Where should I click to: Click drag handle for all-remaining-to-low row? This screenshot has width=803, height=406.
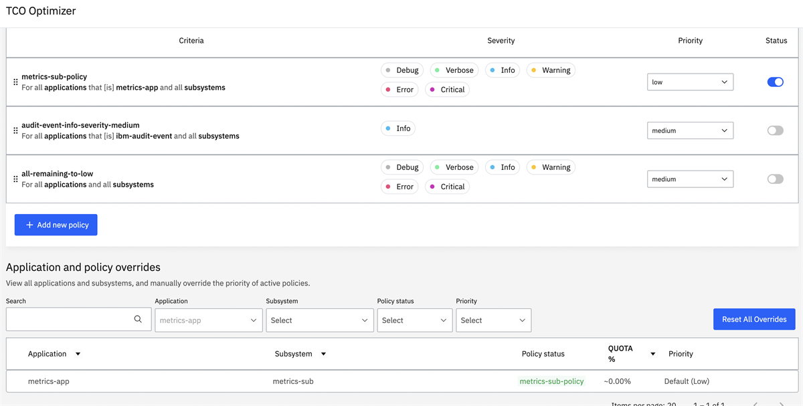[15, 179]
